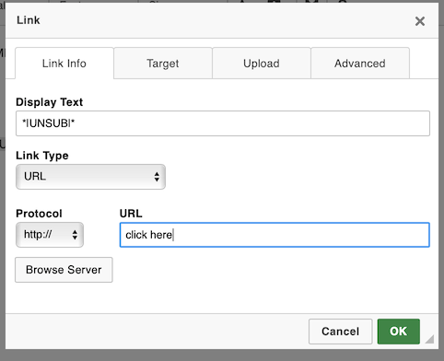Click the Link Type label
The width and height of the screenshot is (444, 361).
coord(42,156)
